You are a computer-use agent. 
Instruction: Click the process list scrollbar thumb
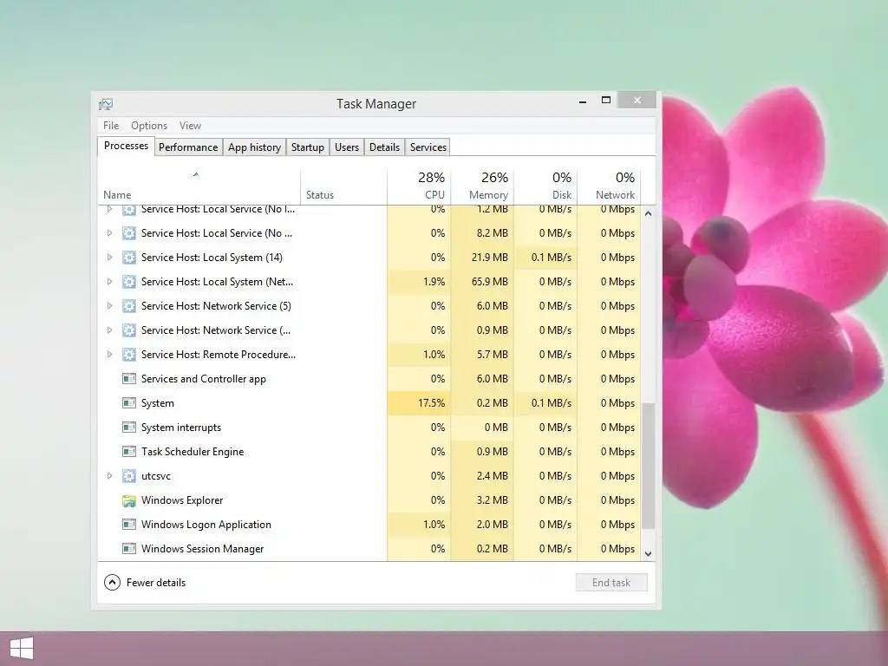tap(649, 466)
